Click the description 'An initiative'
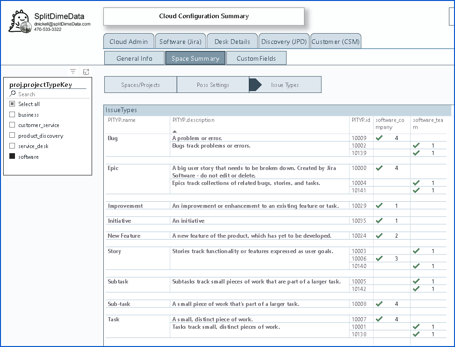Viewport: 455px width, 347px height. tap(188, 221)
